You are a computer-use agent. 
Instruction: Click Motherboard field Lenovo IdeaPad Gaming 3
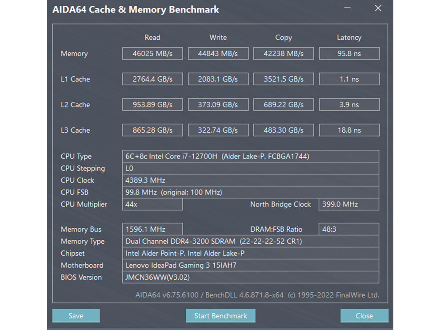click(251, 265)
